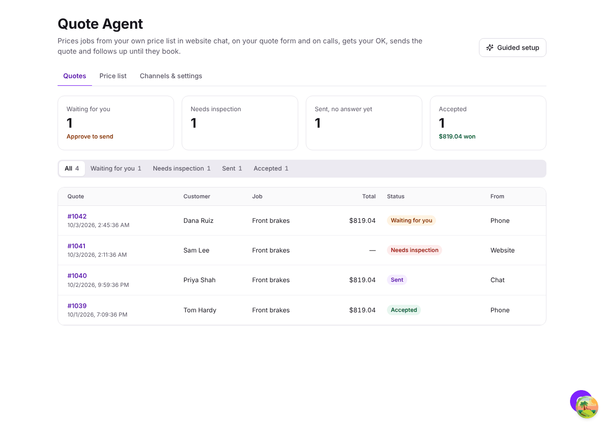Open quote #1042

pyautogui.click(x=77, y=216)
